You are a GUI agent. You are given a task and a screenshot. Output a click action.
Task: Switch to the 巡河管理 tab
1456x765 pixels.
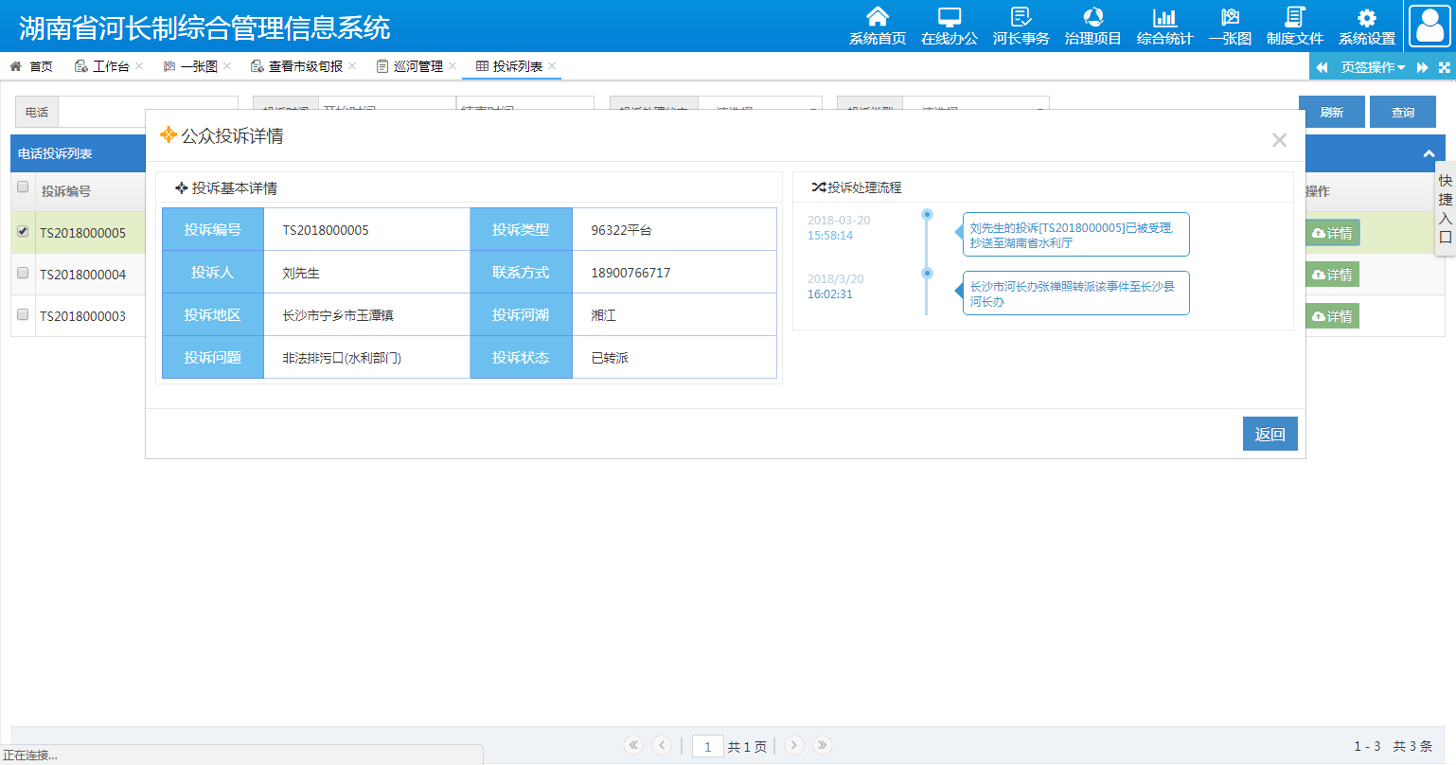tap(410, 66)
